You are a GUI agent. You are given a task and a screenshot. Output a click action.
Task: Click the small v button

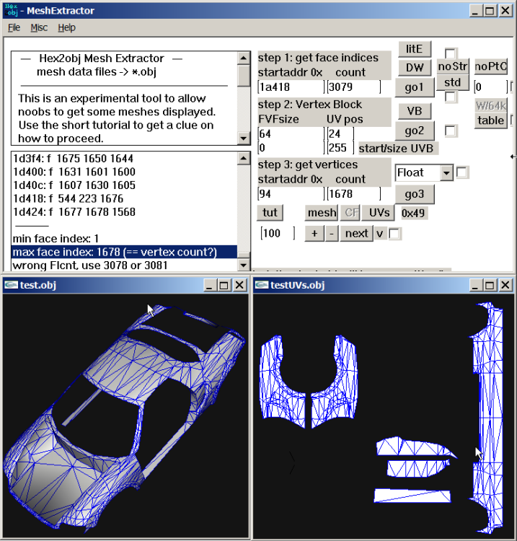coord(380,234)
